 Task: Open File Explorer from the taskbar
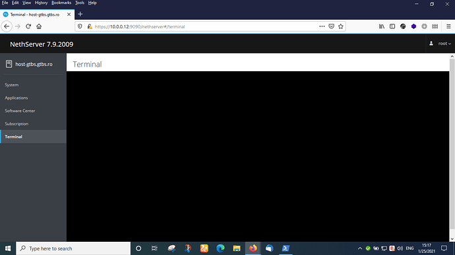coord(237,248)
